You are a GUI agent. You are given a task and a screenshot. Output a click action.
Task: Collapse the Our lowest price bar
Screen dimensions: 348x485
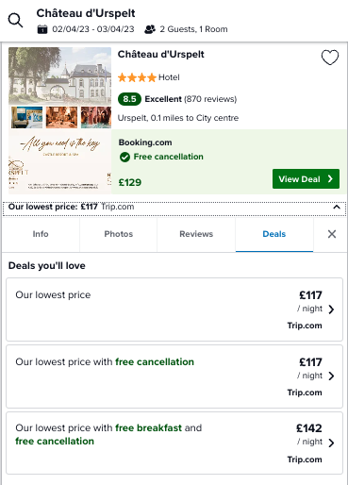(x=337, y=207)
